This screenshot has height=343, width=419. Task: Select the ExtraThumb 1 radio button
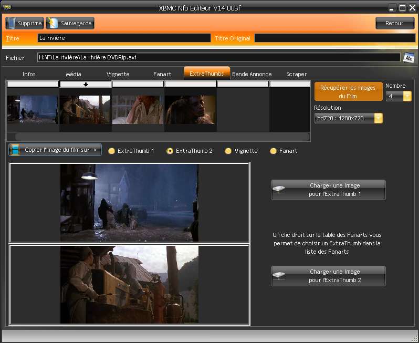pos(111,151)
